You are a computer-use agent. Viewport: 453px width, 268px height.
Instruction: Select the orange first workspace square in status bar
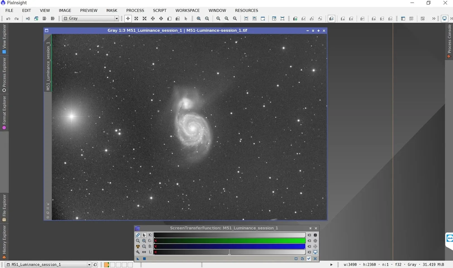point(106,265)
